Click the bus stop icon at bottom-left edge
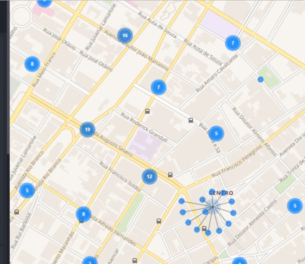The image size is (305, 264). click(x=17, y=212)
